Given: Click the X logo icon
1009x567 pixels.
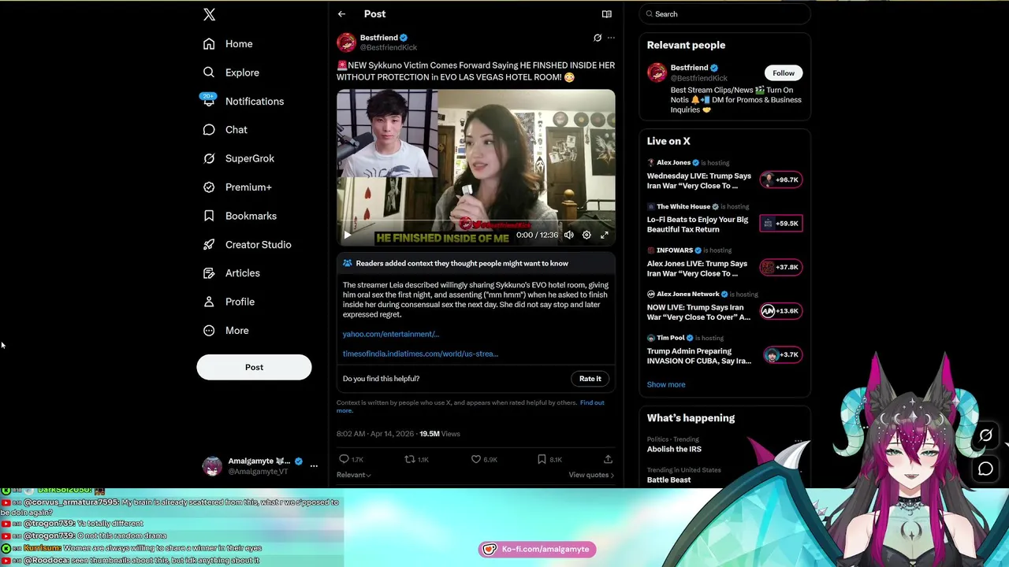Looking at the screenshot, I should (x=209, y=14).
